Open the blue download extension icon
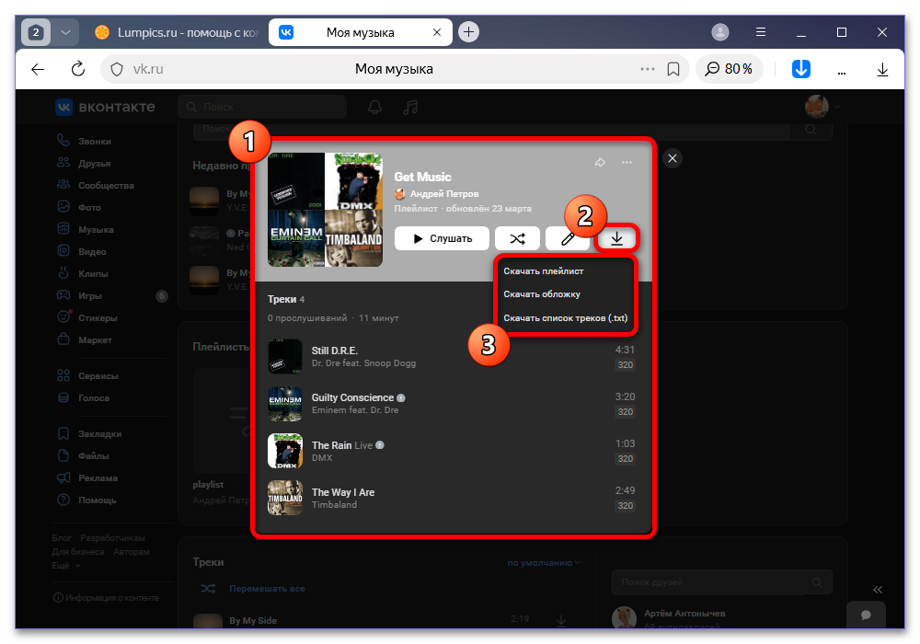The image size is (920, 644). point(801,69)
